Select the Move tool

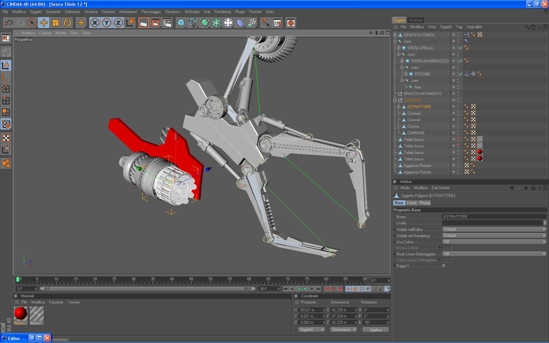(x=43, y=23)
